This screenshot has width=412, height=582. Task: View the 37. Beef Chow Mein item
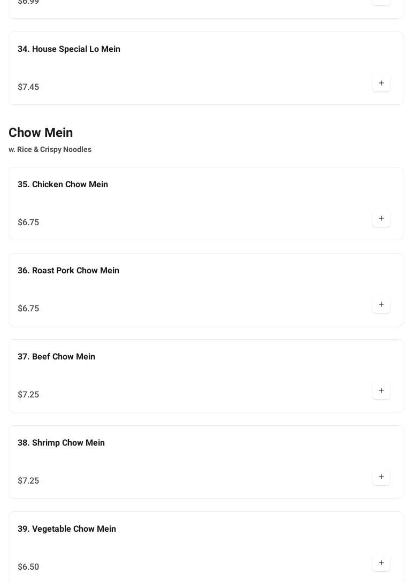point(56,357)
